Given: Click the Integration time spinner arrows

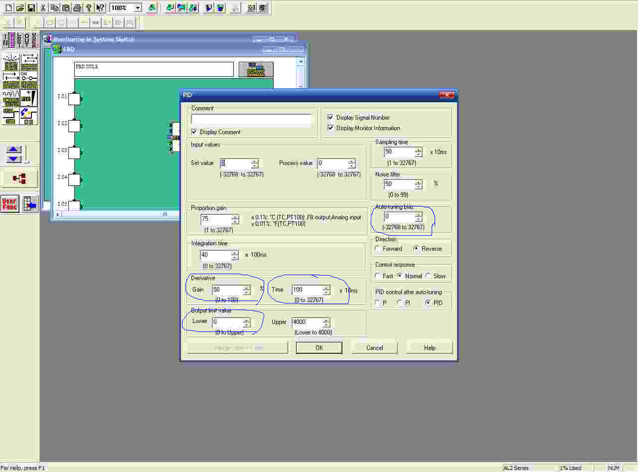Looking at the screenshot, I should pos(235,255).
